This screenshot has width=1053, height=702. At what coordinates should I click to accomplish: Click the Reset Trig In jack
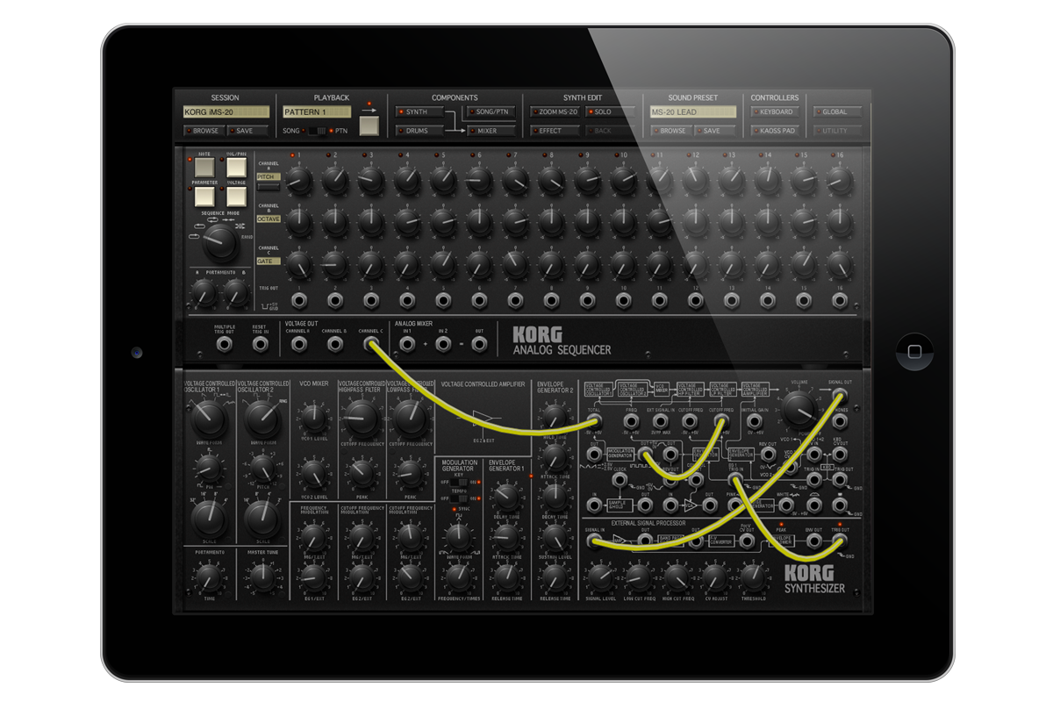point(261,344)
